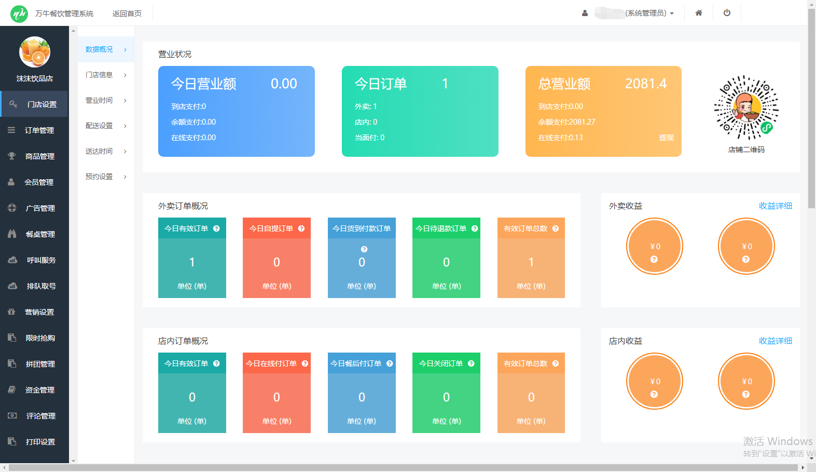Click help icon beside 今日自提订单
Viewport: 816px width, 472px height.
(x=301, y=228)
